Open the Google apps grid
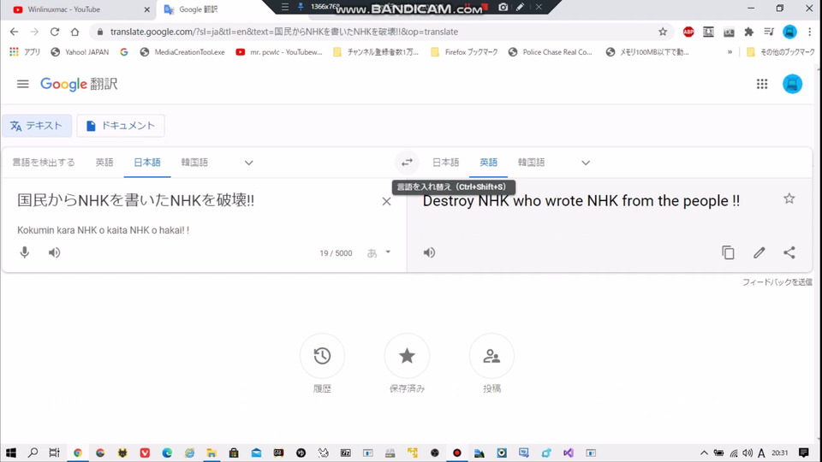Screen dimensions: 822x462 (x=762, y=84)
